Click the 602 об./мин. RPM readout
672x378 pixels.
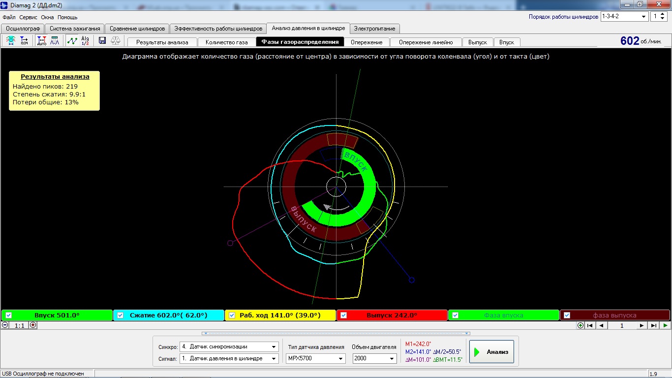tap(641, 41)
